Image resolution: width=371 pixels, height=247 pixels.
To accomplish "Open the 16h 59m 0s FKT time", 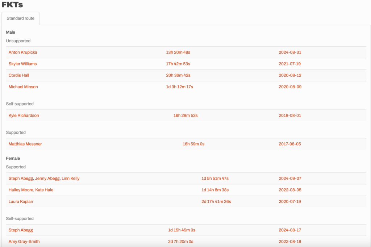I will pyautogui.click(x=193, y=144).
